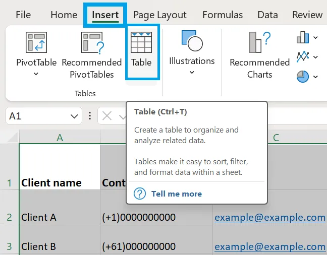Screen dimensions: 327x255
Task: Insert a Table from the ribbon
Action: (141, 52)
